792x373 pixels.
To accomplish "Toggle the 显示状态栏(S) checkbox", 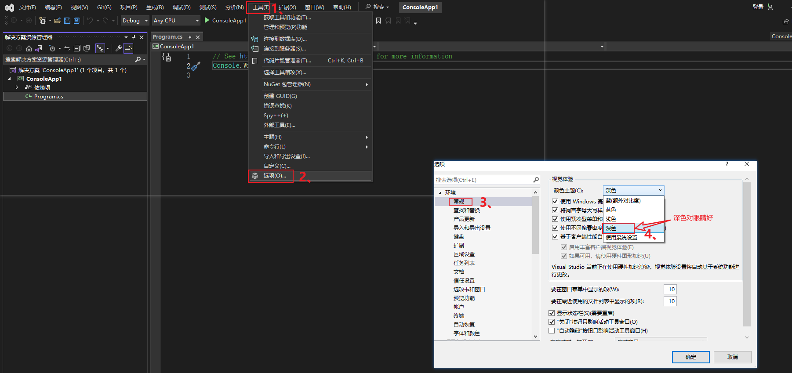I will (x=552, y=313).
